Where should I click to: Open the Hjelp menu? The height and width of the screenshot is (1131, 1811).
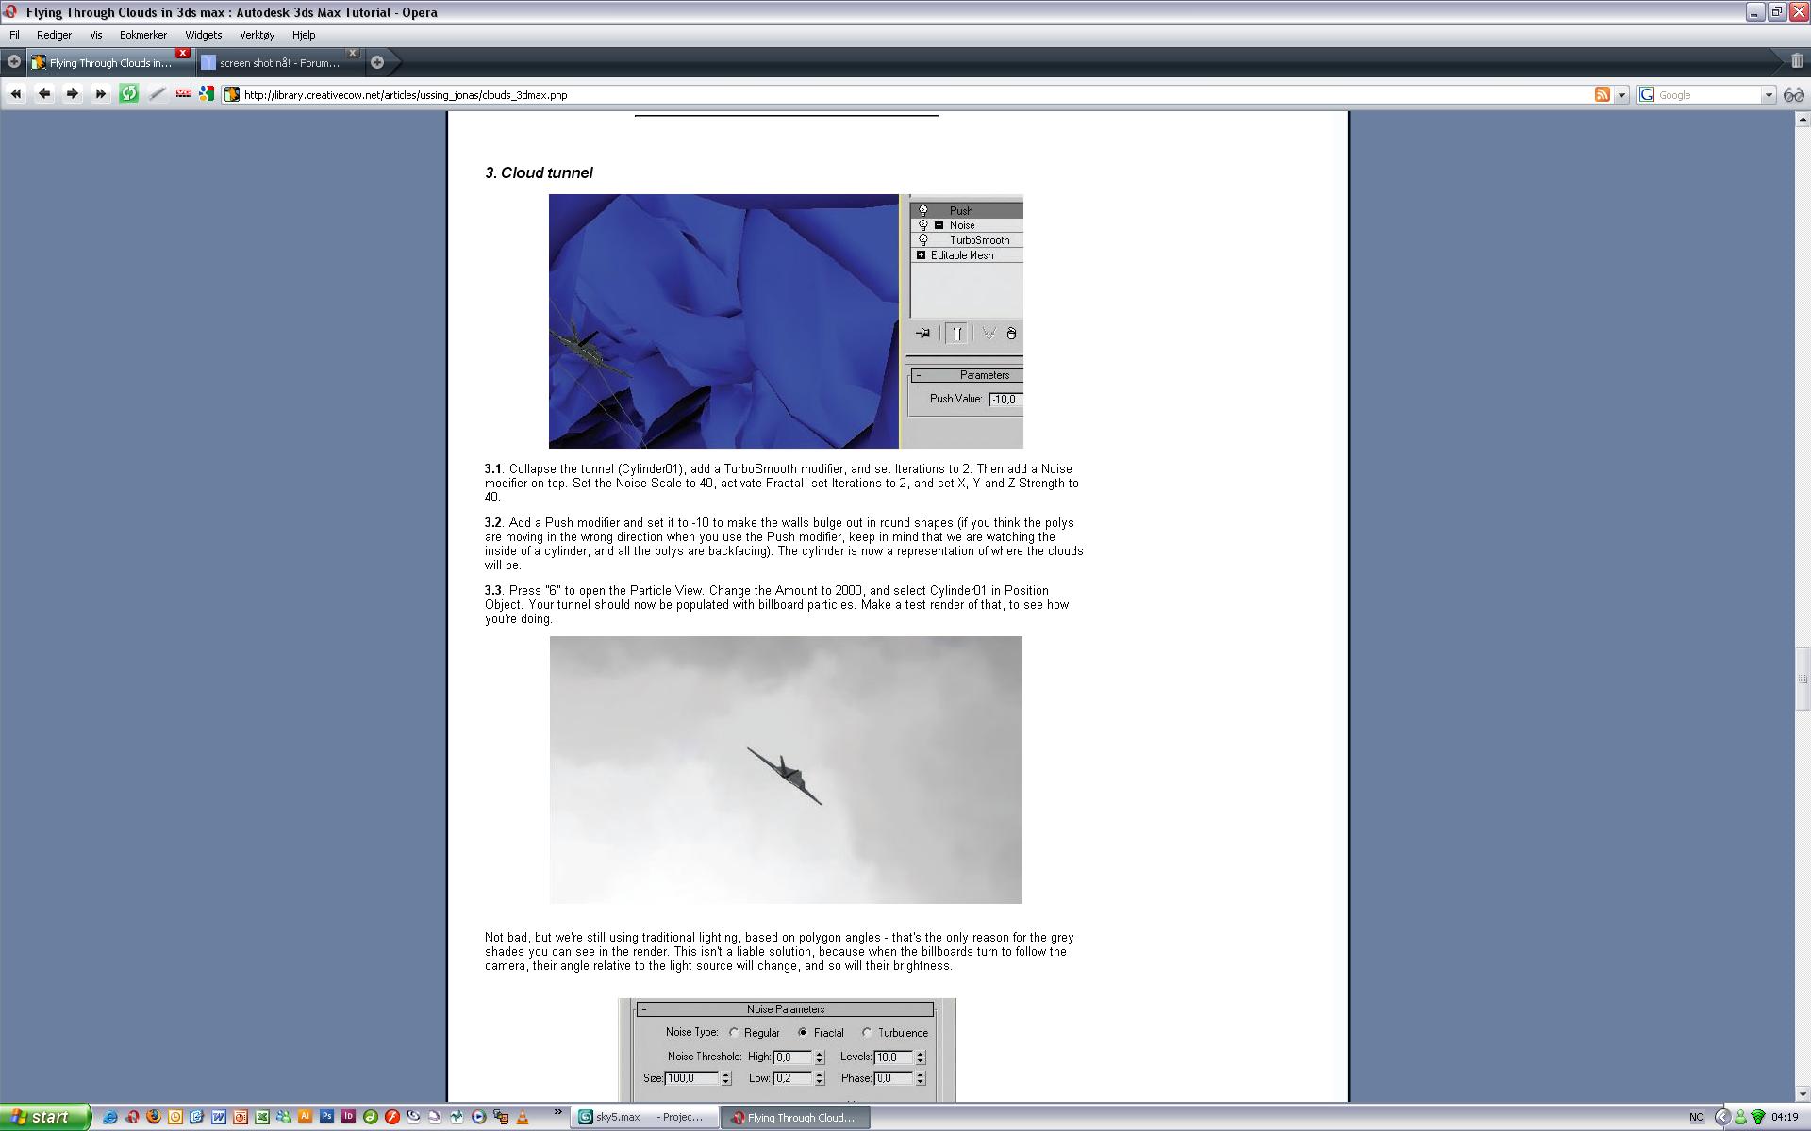click(x=304, y=35)
